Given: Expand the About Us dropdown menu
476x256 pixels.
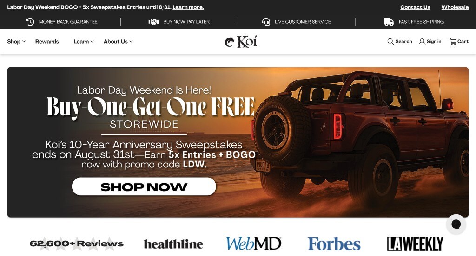Looking at the screenshot, I should pyautogui.click(x=118, y=41).
